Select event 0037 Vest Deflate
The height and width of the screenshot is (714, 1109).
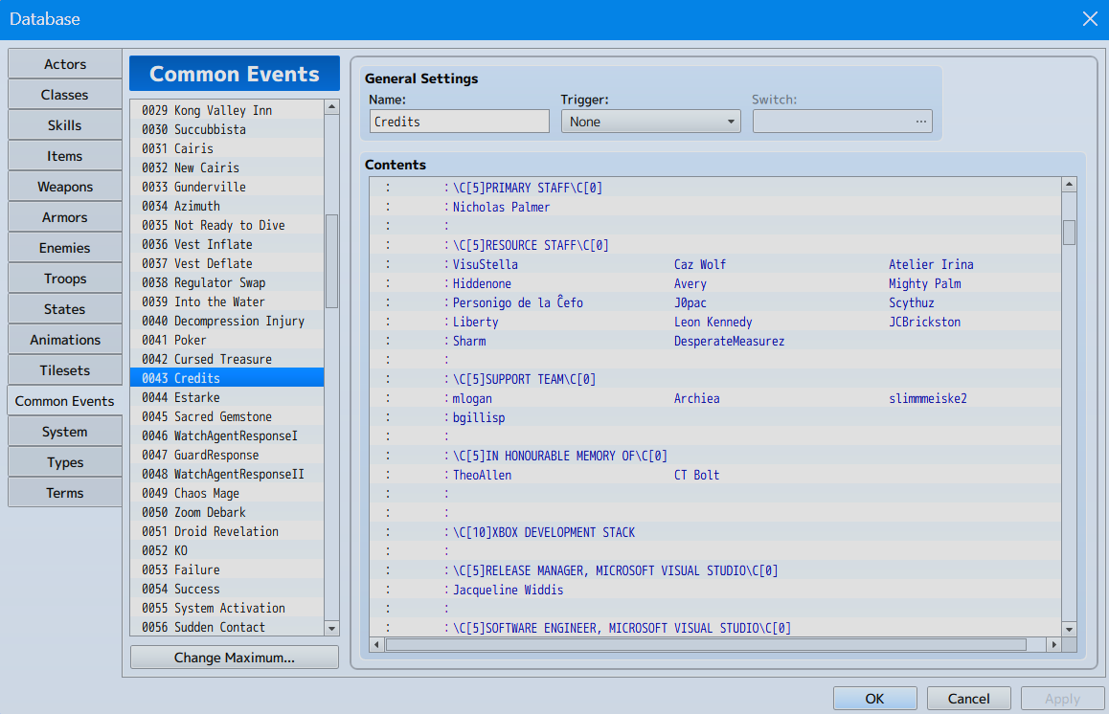coord(227,263)
